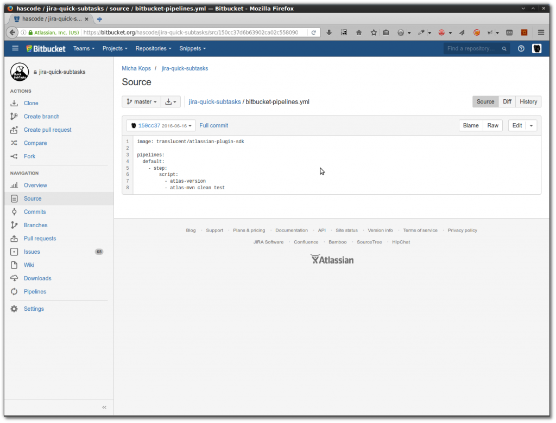
Task: Collapse the sidebar using the chevron control
Action: click(104, 407)
